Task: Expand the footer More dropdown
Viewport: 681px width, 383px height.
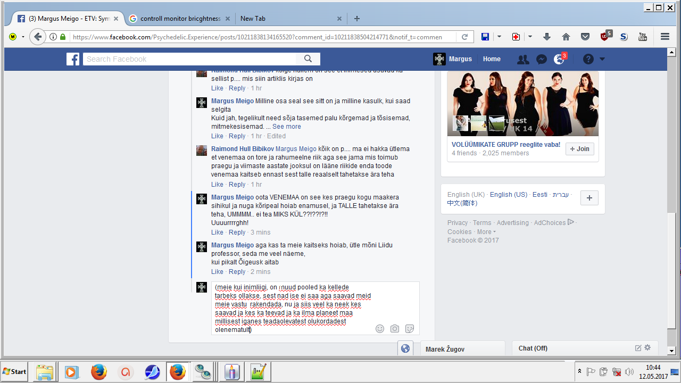Action: pos(486,232)
